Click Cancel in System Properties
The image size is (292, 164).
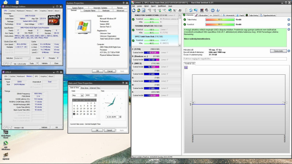coord(110,71)
